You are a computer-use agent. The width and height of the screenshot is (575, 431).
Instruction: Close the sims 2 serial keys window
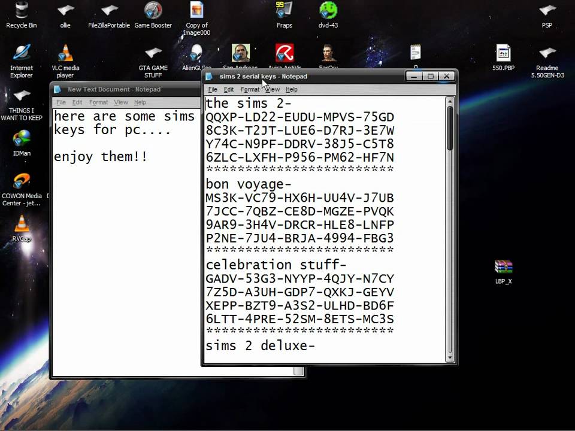point(447,76)
